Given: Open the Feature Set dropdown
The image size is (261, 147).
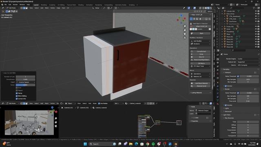Looking at the screenshot, I should click(x=248, y=62).
